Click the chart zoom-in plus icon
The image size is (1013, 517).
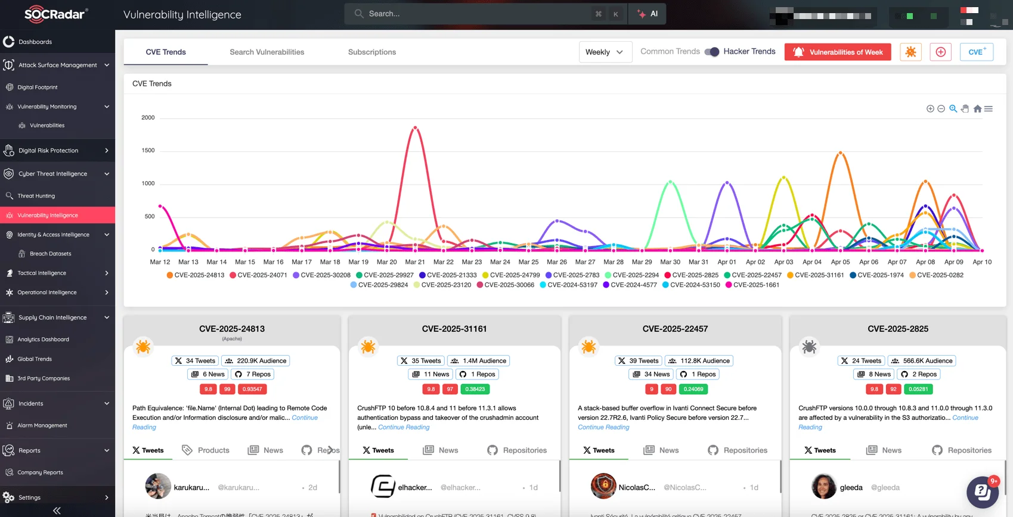point(930,109)
